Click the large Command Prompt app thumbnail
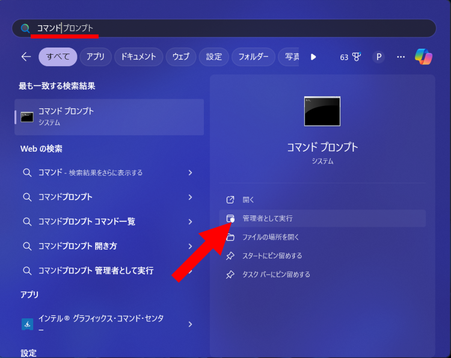This screenshot has height=358, width=451. (322, 111)
